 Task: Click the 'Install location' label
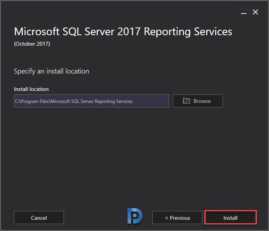point(31,89)
